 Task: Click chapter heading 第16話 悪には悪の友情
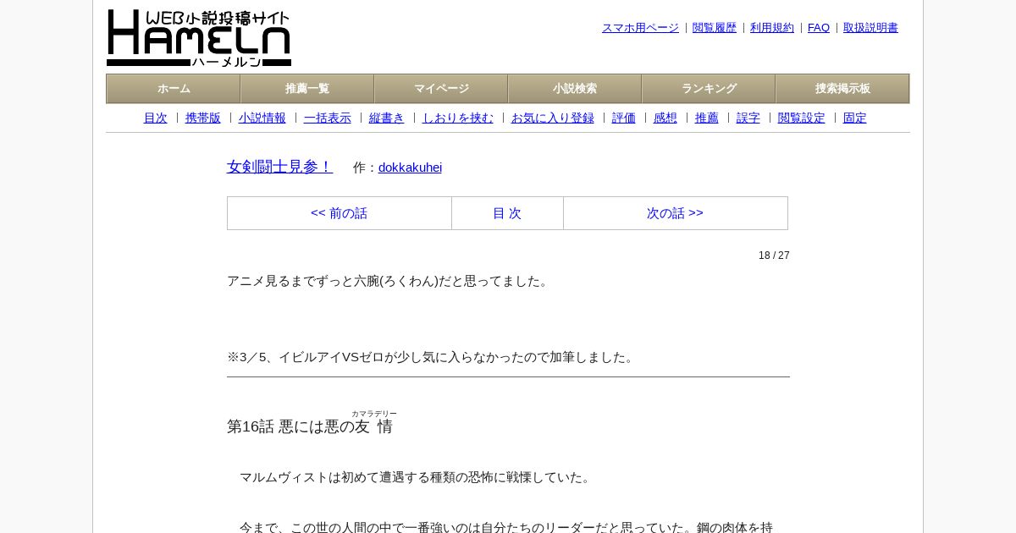pos(310,426)
